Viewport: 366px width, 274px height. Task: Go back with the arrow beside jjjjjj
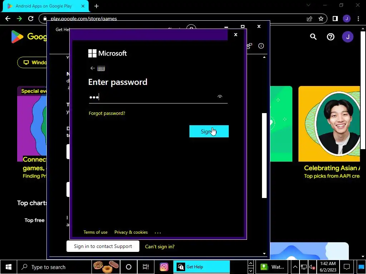click(93, 68)
